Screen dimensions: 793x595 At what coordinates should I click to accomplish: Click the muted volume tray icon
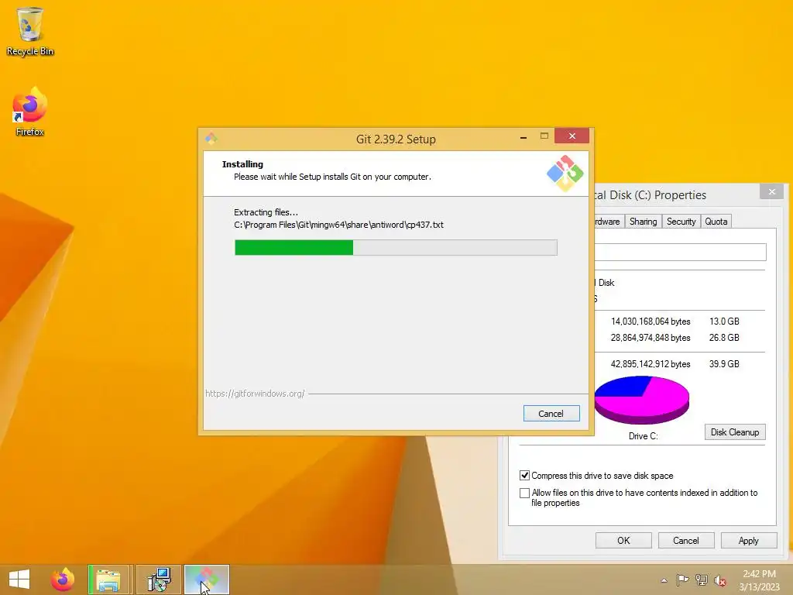[x=720, y=580]
